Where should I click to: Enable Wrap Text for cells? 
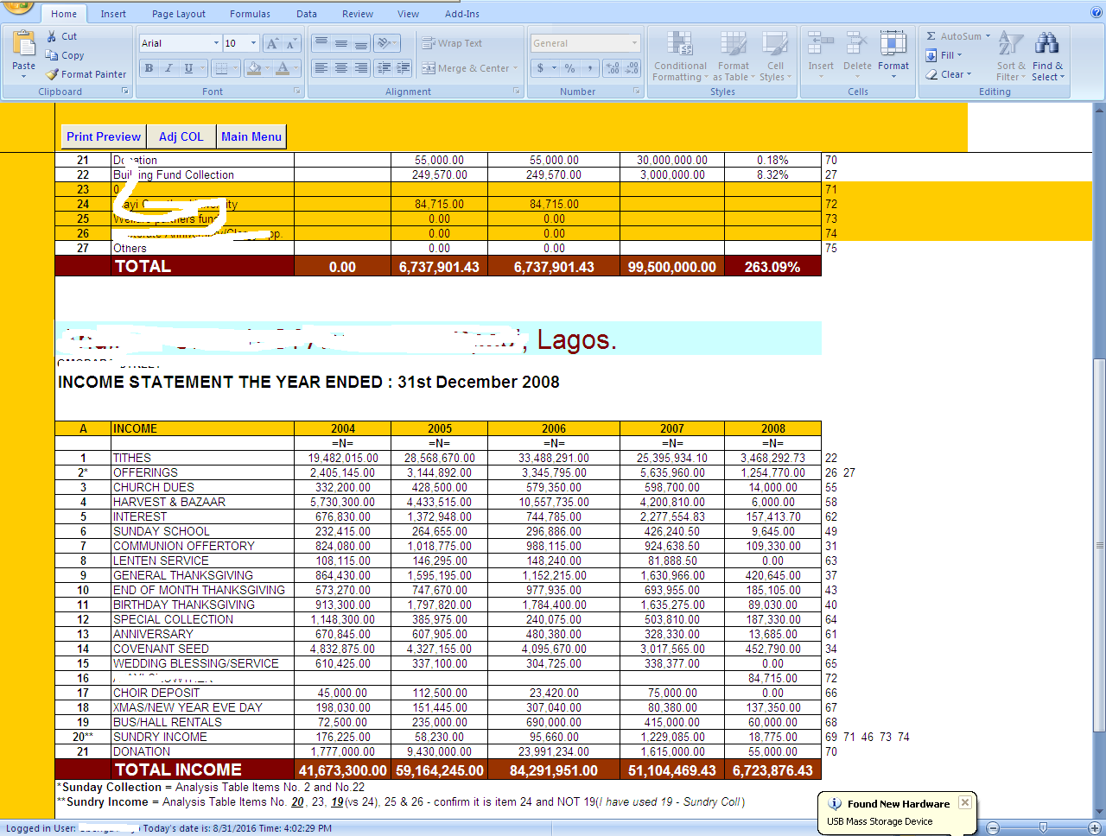click(452, 43)
